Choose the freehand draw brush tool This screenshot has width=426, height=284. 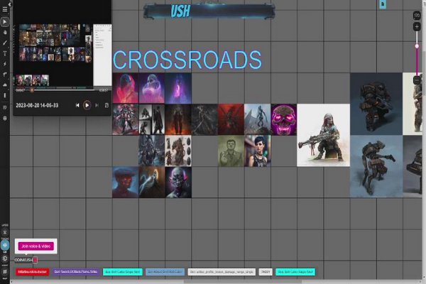pyautogui.click(x=5, y=43)
